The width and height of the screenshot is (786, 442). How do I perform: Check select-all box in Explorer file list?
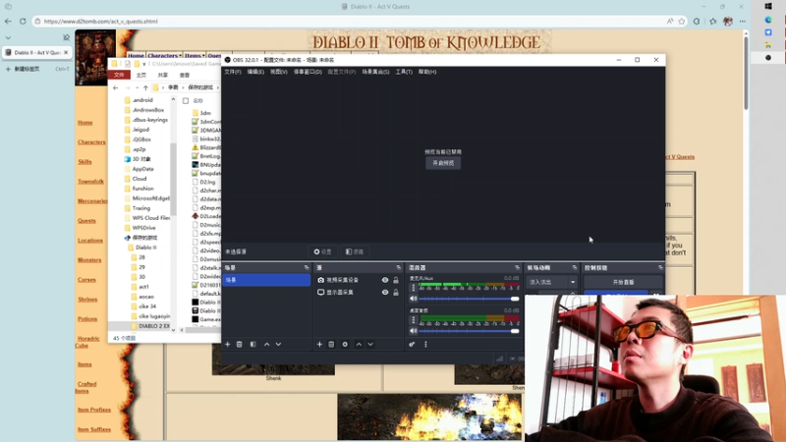click(186, 101)
